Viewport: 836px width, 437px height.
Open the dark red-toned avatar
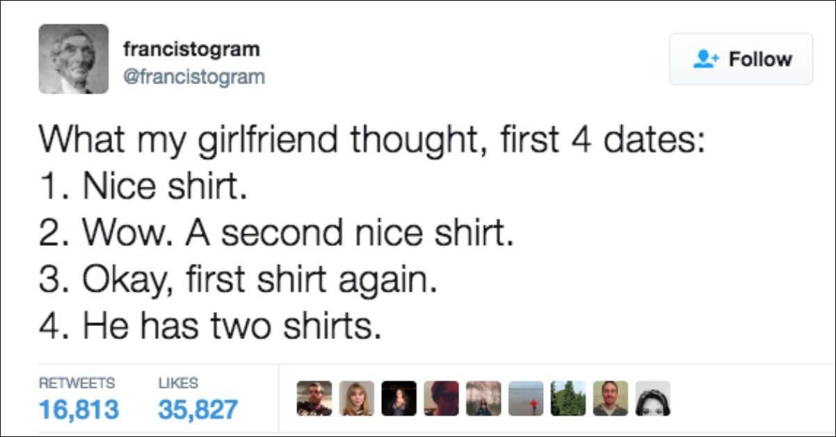point(441,399)
